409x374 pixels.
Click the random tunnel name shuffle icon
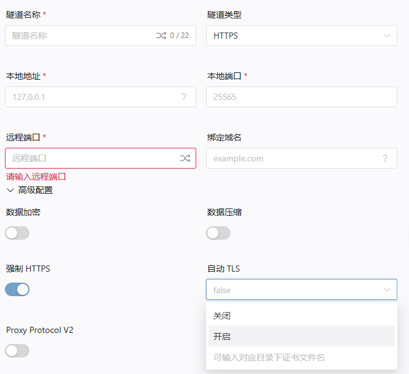[161, 36]
